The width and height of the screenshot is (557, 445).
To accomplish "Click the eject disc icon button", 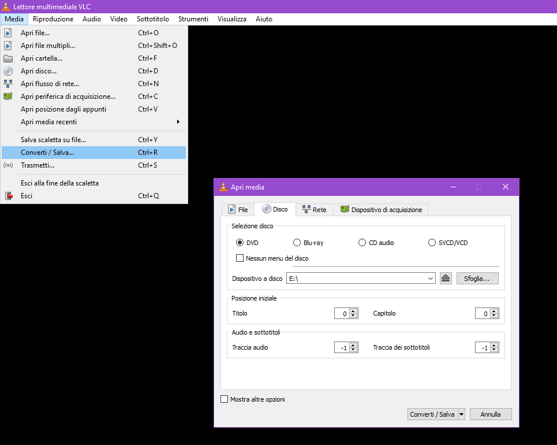I will (x=445, y=279).
